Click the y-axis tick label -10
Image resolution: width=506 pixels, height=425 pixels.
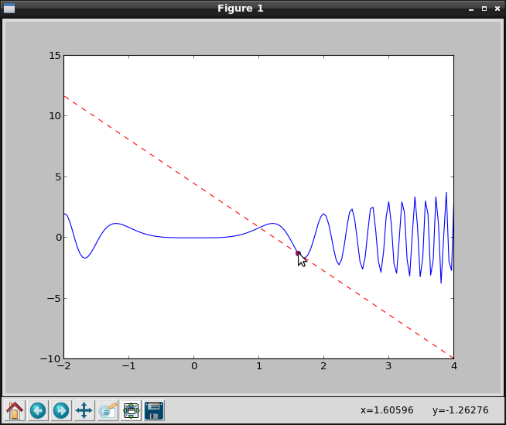point(50,358)
